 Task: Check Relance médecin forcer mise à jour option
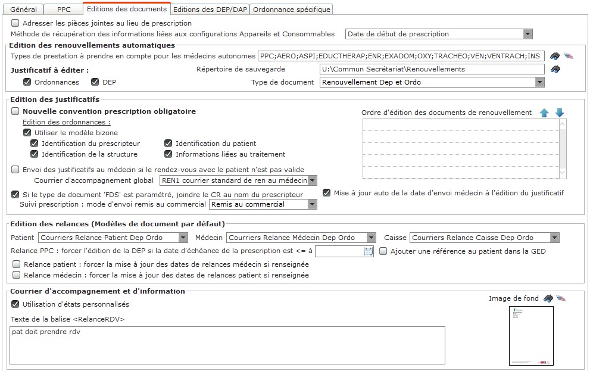click(x=17, y=275)
